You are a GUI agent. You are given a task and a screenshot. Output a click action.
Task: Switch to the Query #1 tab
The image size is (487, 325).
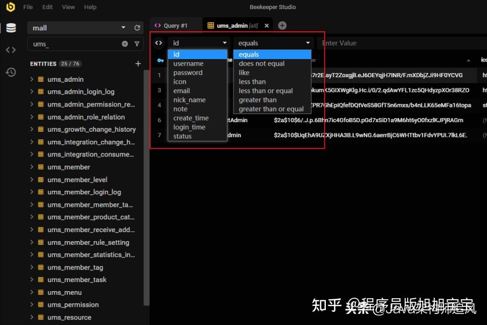pyautogui.click(x=175, y=25)
